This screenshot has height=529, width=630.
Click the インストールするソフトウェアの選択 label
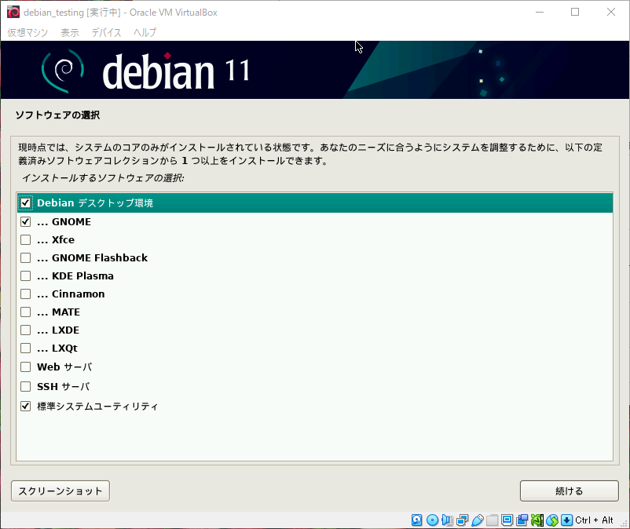[x=103, y=178]
